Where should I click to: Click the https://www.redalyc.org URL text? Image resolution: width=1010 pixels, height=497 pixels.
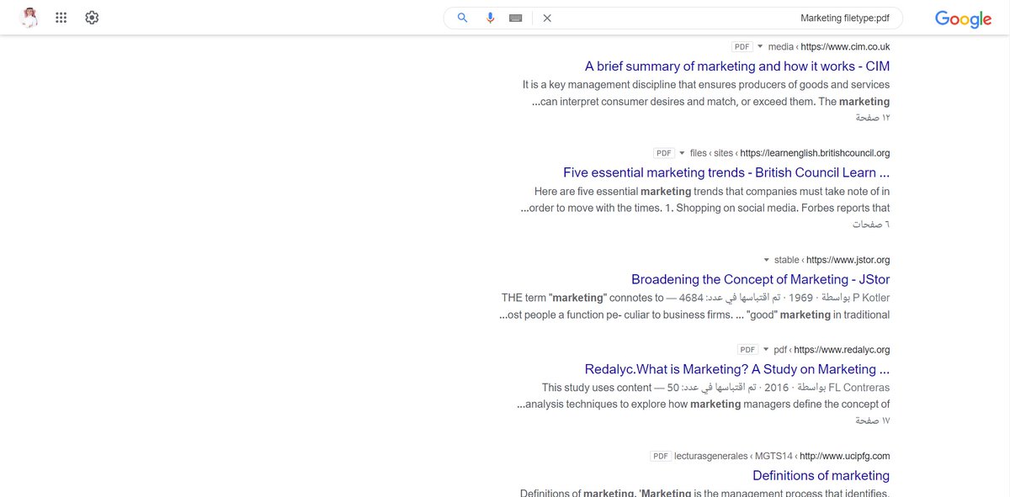point(842,350)
